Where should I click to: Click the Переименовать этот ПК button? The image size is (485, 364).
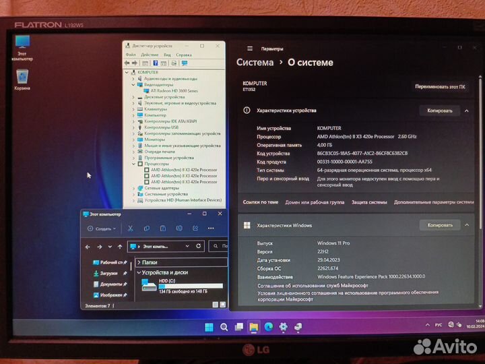(x=440, y=87)
